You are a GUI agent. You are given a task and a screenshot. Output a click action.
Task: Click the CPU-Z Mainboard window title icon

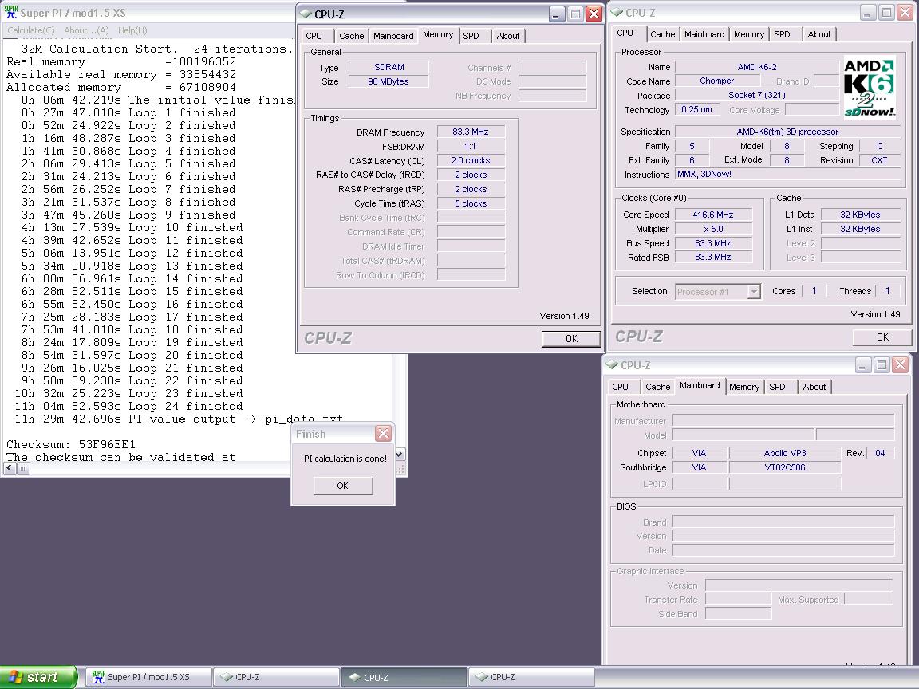[612, 364]
